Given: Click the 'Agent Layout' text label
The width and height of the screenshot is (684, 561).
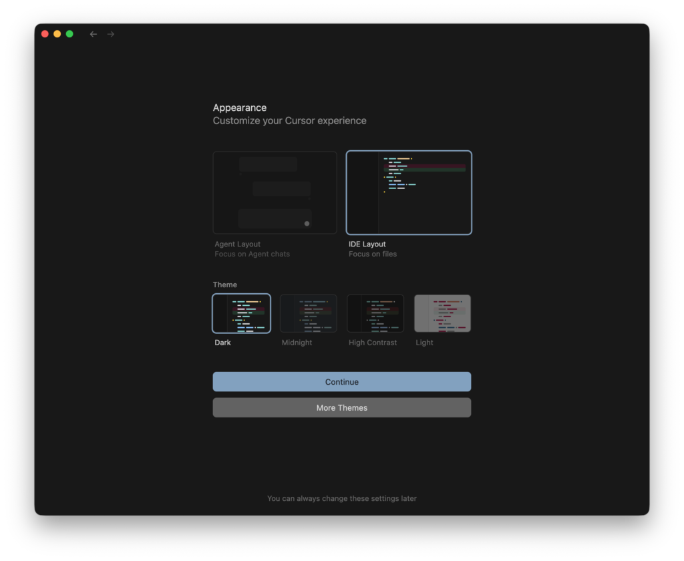Looking at the screenshot, I should click(238, 244).
